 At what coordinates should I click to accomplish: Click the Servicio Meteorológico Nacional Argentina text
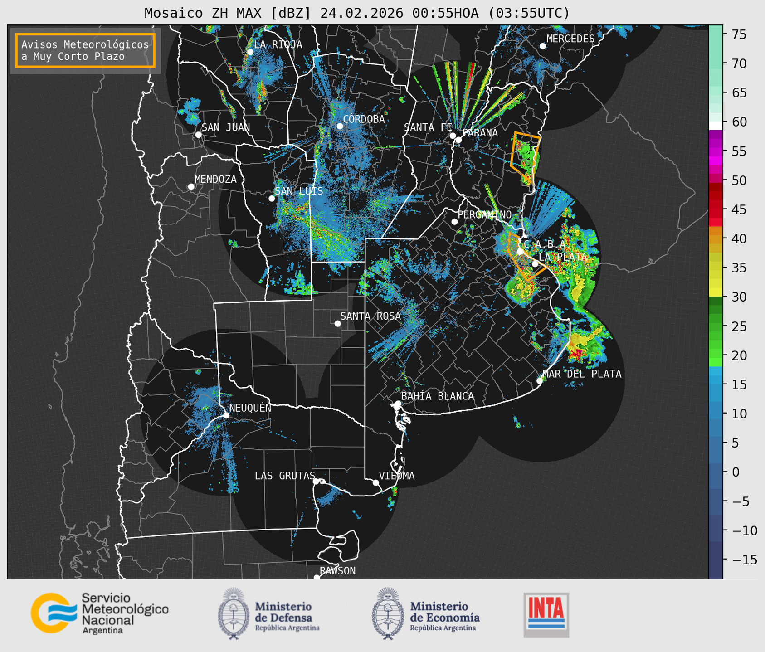(125, 613)
